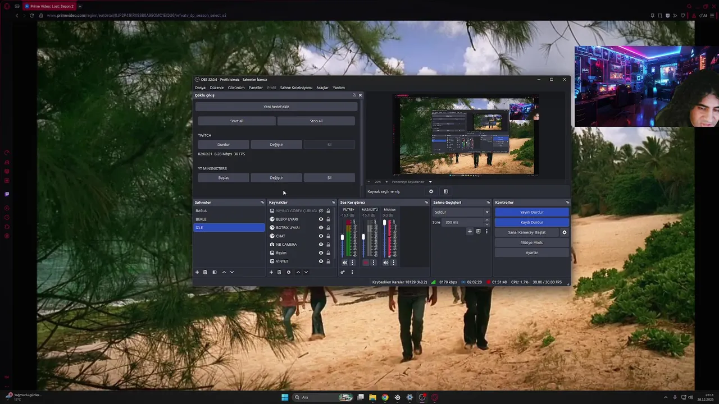This screenshot has width=719, height=404.
Task: Hide the NB CAMERA source
Action: click(x=321, y=245)
